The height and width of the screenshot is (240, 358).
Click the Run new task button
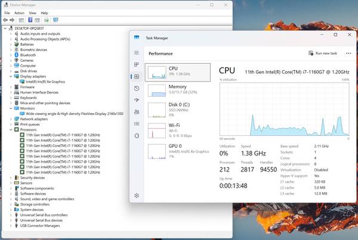pos(323,53)
